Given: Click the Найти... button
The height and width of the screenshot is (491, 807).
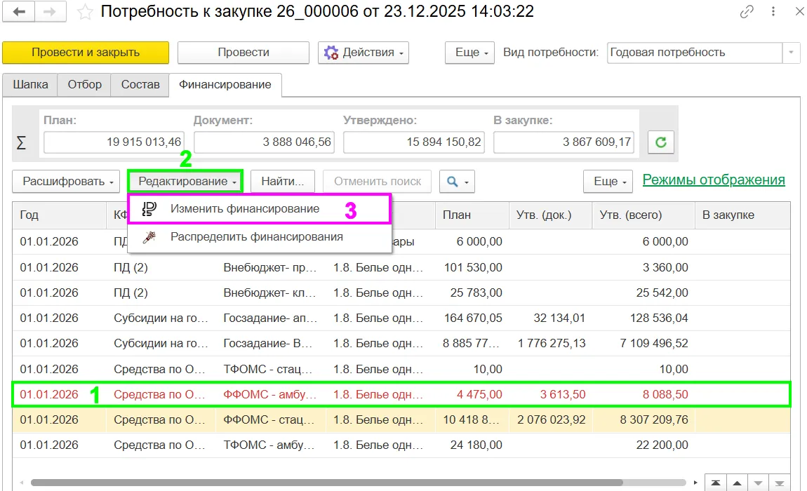Looking at the screenshot, I should tap(283, 182).
